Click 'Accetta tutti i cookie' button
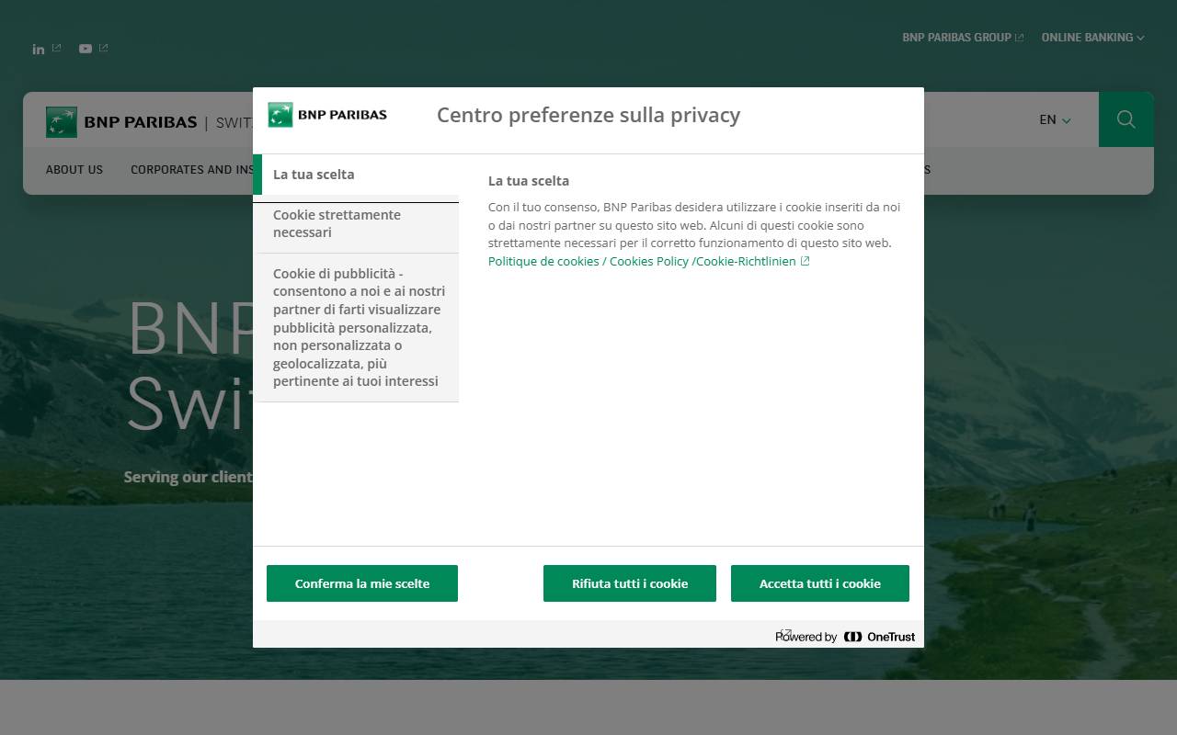The width and height of the screenshot is (1177, 735). click(820, 583)
